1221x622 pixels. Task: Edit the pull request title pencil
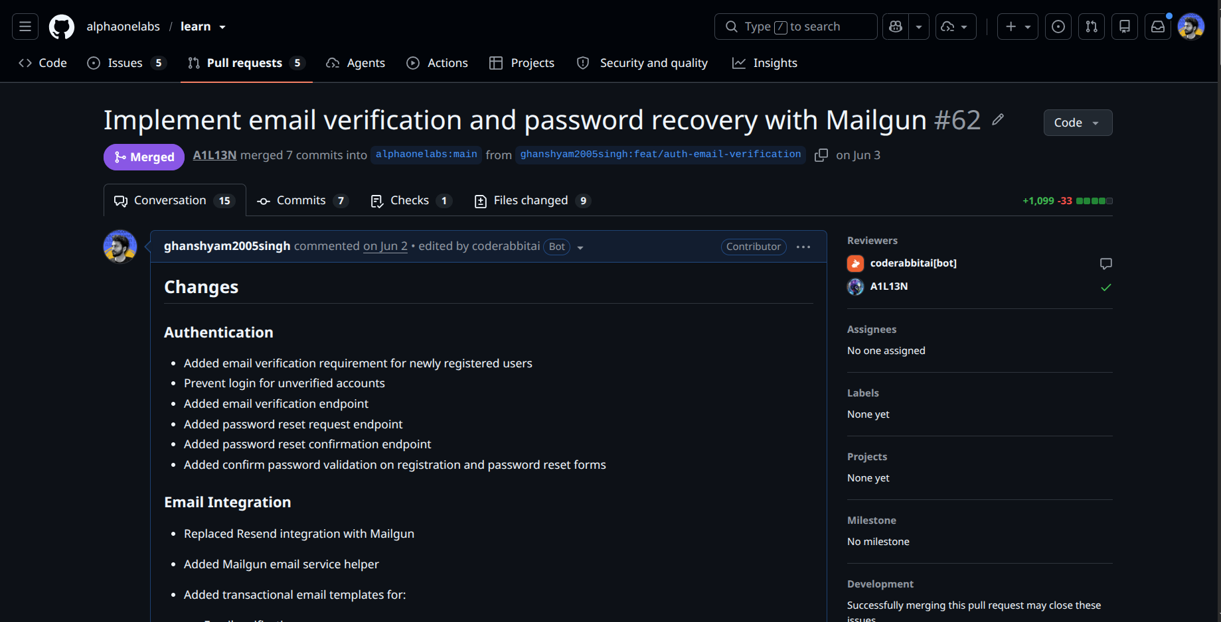(x=998, y=119)
